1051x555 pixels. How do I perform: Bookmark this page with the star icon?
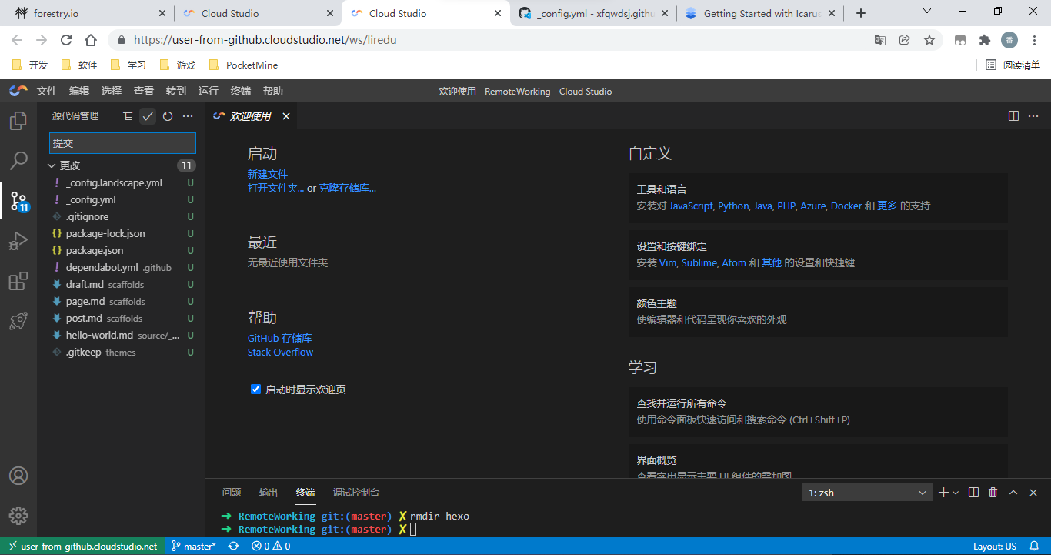pos(929,40)
